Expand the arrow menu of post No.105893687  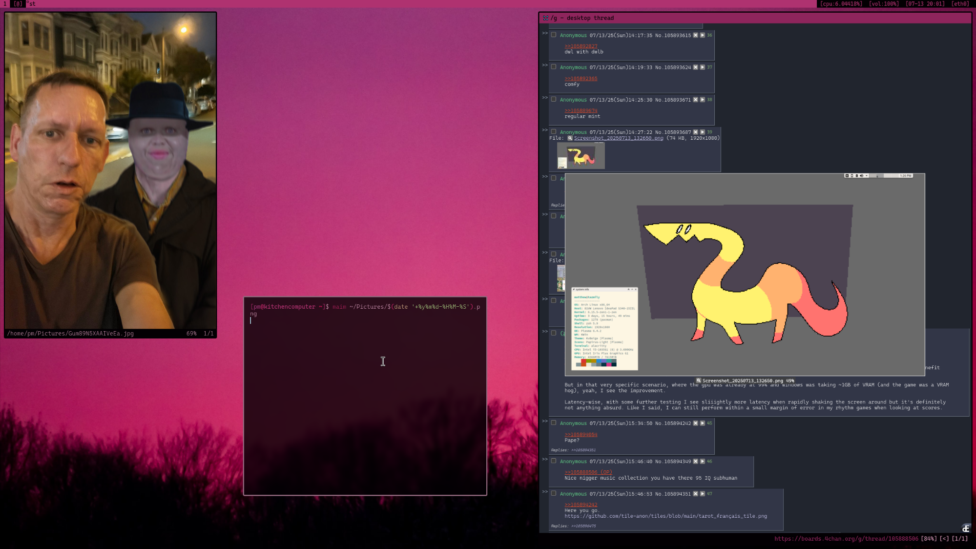(702, 132)
